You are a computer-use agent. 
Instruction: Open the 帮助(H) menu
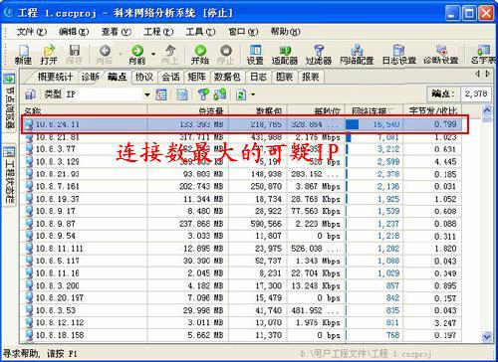[285, 32]
